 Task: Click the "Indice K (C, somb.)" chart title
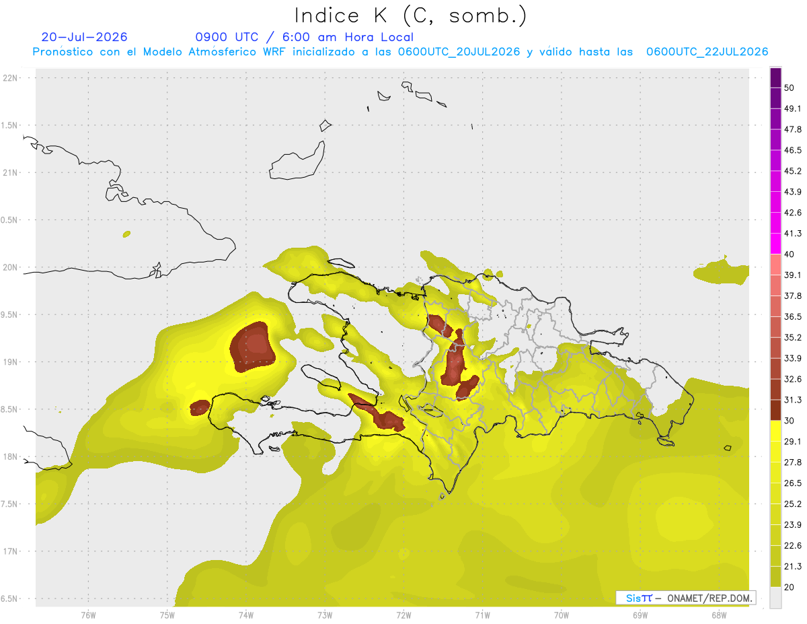pos(410,16)
